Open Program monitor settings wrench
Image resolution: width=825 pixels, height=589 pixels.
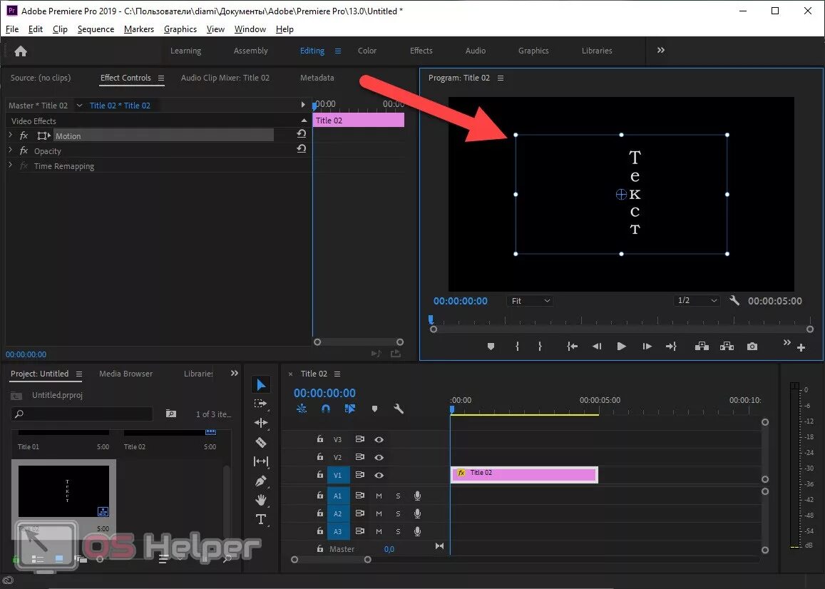(734, 300)
